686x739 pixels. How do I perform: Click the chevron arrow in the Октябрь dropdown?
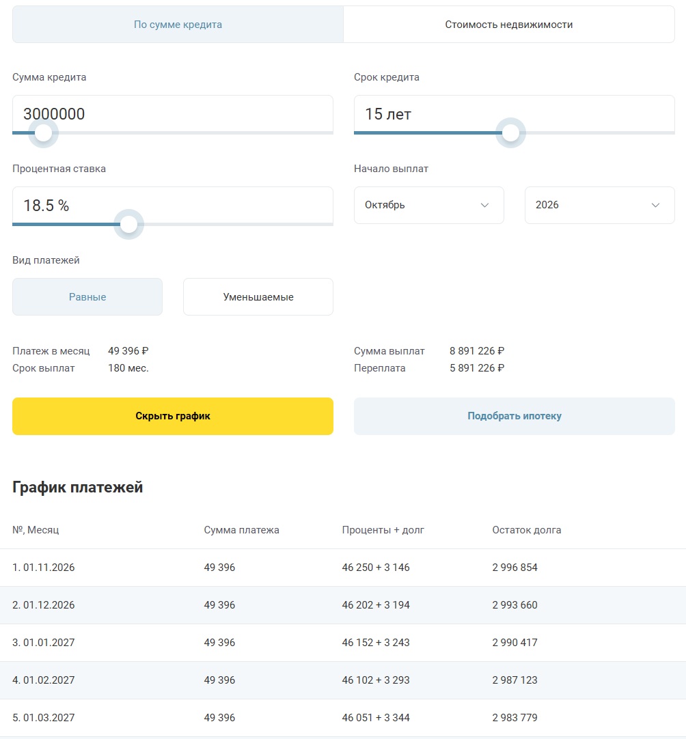pyautogui.click(x=484, y=205)
